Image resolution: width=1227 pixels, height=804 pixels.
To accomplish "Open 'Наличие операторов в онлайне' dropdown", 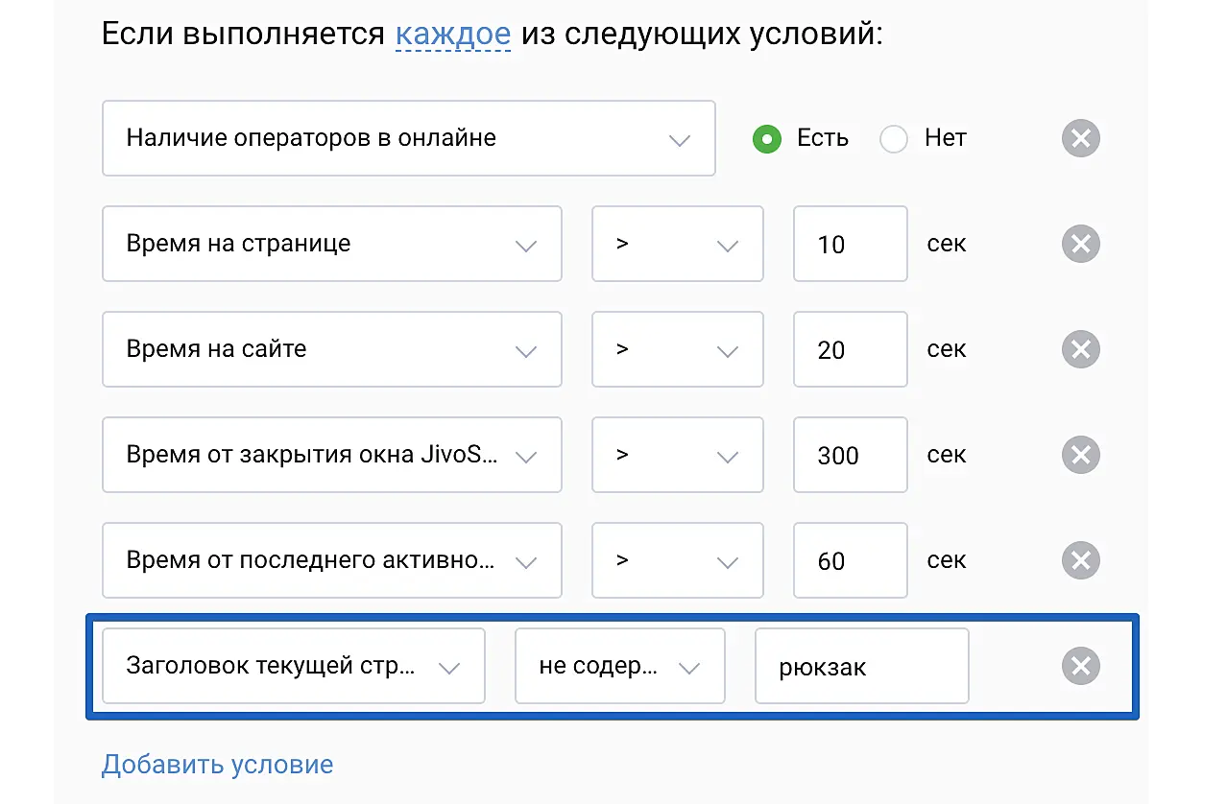I will [x=408, y=138].
